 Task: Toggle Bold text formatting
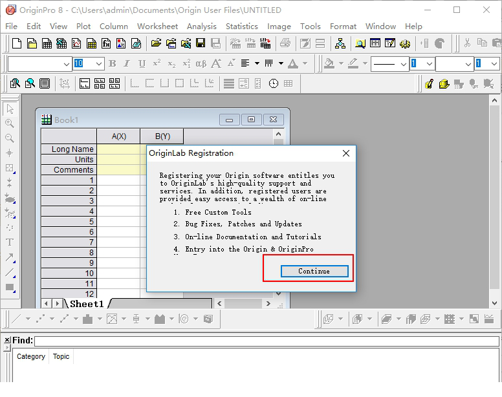113,63
